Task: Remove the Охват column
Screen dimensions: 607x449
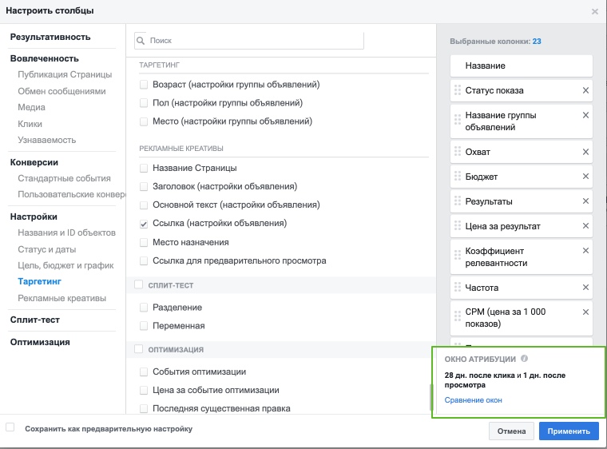Action: pos(585,152)
